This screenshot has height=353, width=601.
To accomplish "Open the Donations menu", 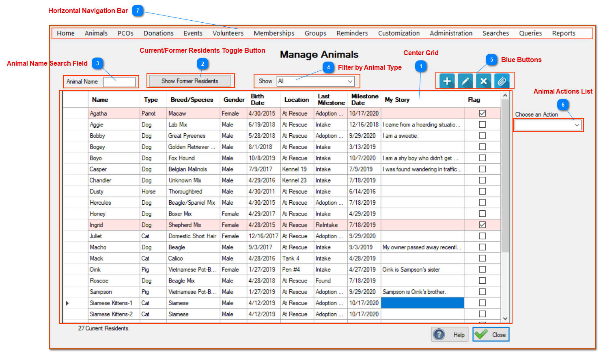I will (159, 33).
